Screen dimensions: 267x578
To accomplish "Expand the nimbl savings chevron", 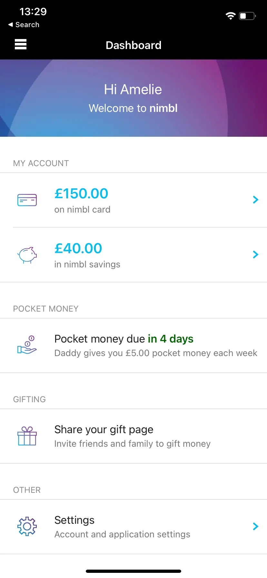I will (255, 254).
